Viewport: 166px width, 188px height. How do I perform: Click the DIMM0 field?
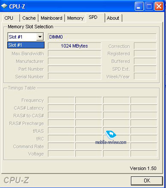102,37
